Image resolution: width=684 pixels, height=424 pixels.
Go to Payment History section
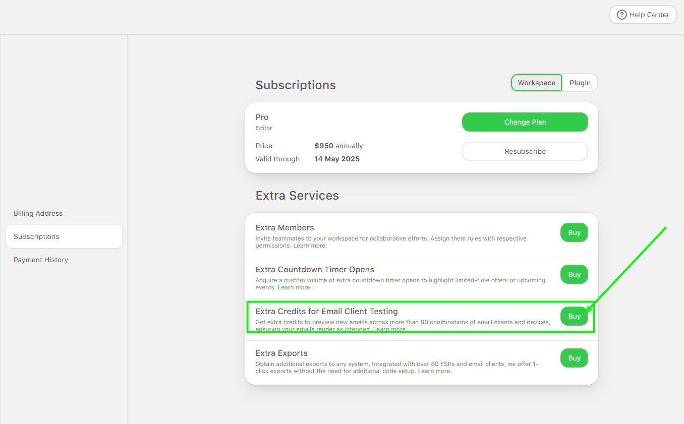41,260
